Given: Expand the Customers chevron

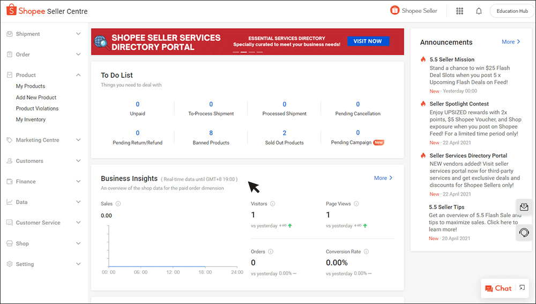Looking at the screenshot, I should pyautogui.click(x=78, y=161).
